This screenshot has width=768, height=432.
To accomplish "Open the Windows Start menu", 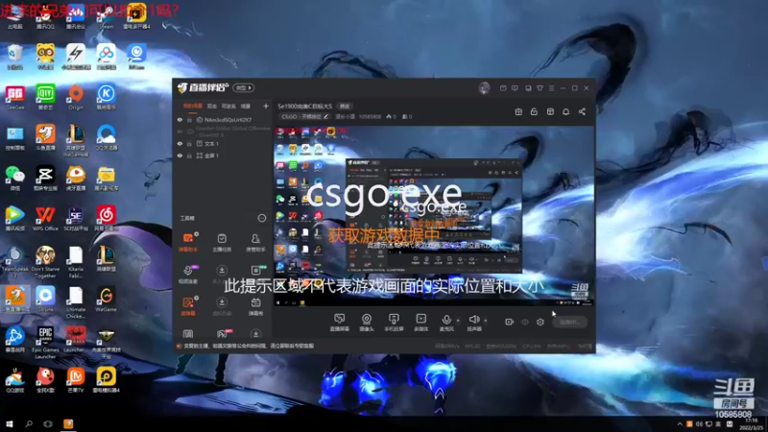I will (x=10, y=423).
